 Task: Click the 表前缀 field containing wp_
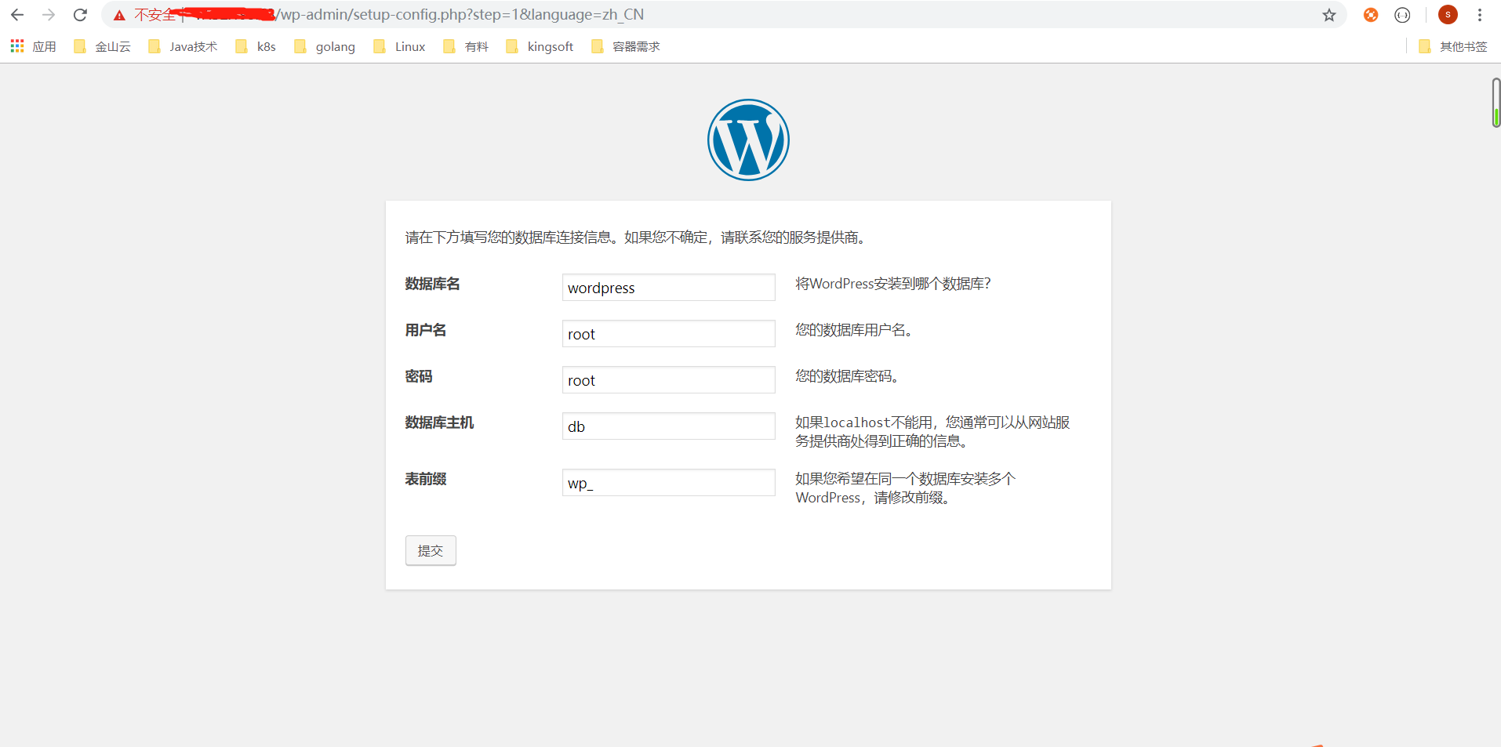668,482
